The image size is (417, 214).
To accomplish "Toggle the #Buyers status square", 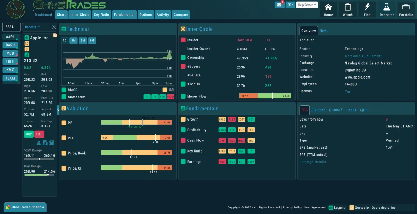I will 183,66.
